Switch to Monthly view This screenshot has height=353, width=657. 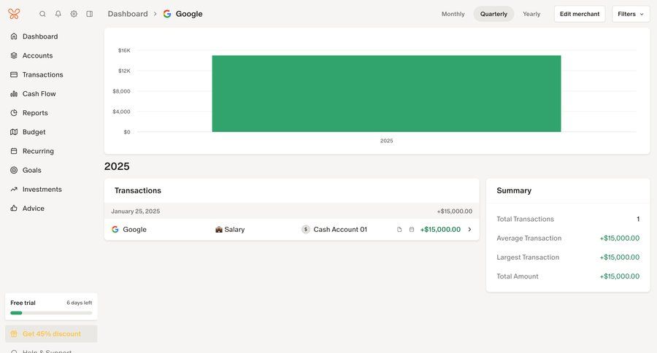453,14
